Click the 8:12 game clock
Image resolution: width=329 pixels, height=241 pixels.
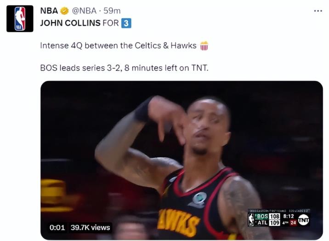point(289,216)
